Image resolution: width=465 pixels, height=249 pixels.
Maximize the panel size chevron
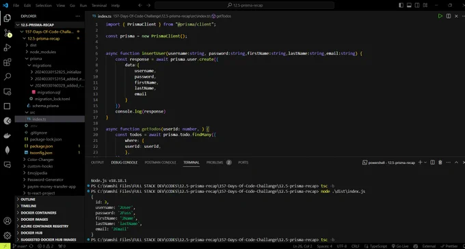click(x=456, y=162)
